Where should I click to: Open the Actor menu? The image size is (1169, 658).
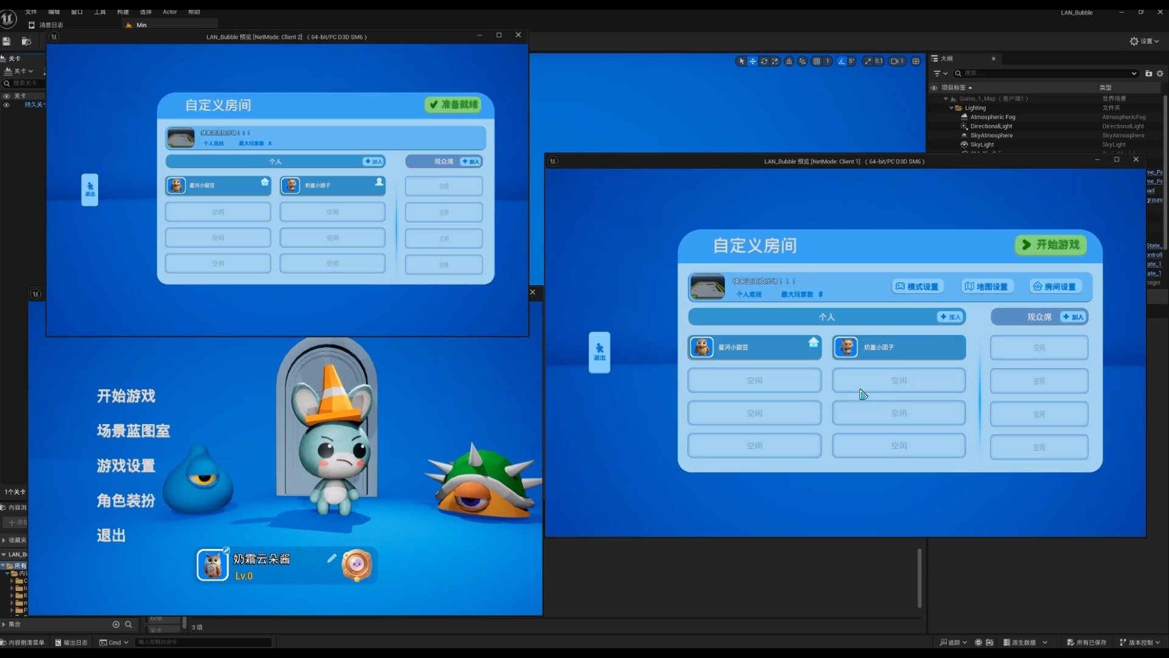click(170, 12)
